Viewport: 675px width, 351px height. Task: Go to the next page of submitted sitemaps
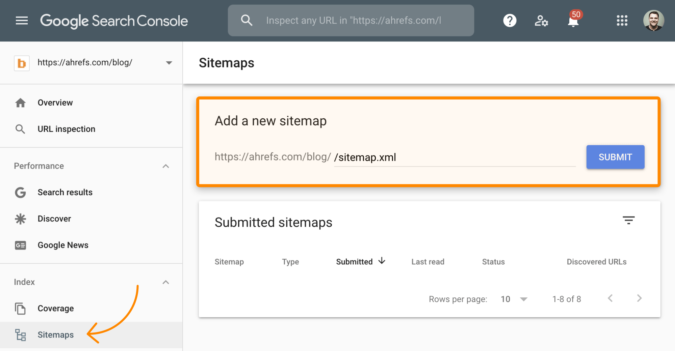click(639, 298)
